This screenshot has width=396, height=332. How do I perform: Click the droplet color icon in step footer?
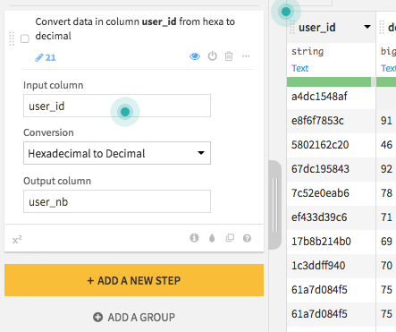(212, 238)
